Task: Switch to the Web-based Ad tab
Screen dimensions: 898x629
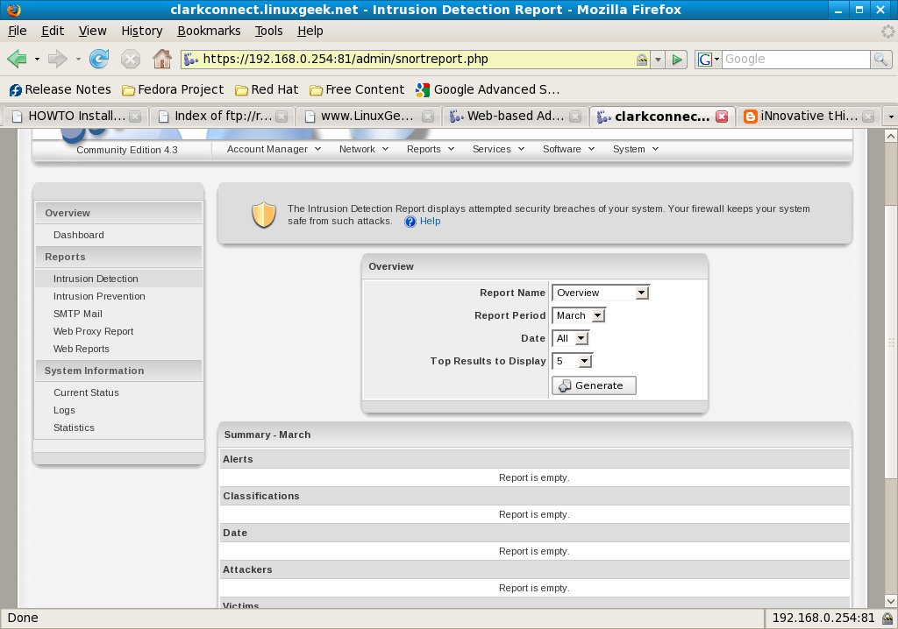Action: [514, 117]
